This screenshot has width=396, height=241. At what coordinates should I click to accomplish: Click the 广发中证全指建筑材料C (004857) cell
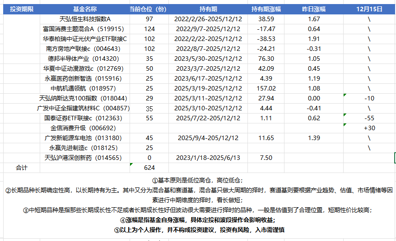(85, 108)
